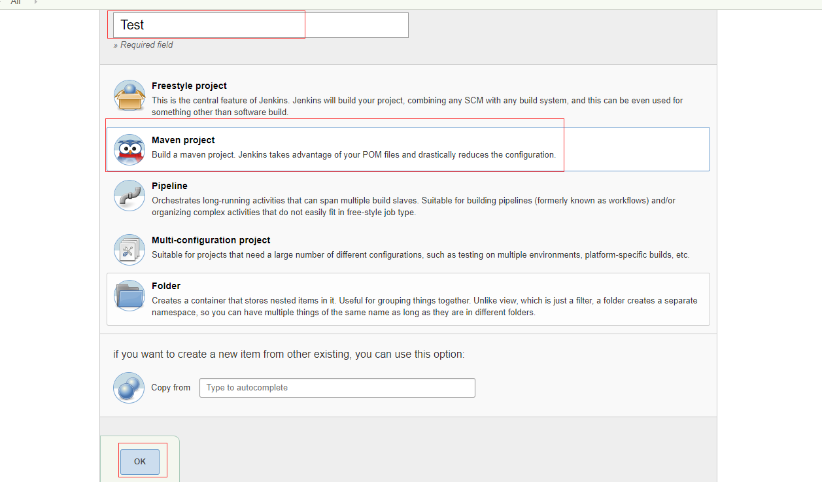The height and width of the screenshot is (482, 822).
Task: Choose the Pipeline item type title
Action: (x=169, y=186)
